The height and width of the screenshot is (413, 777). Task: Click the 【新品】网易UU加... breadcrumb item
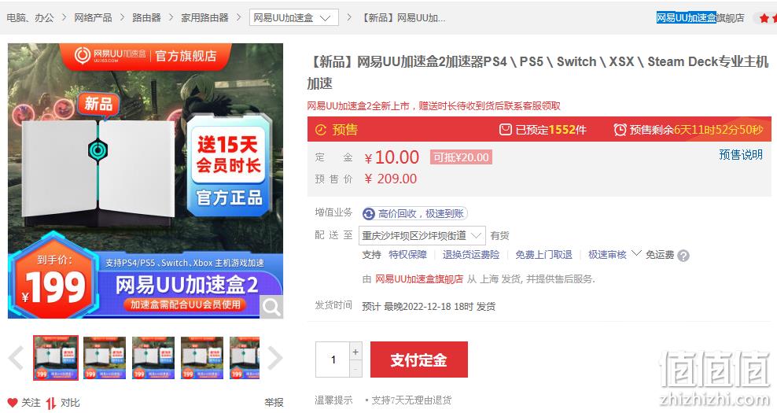pyautogui.click(x=403, y=18)
